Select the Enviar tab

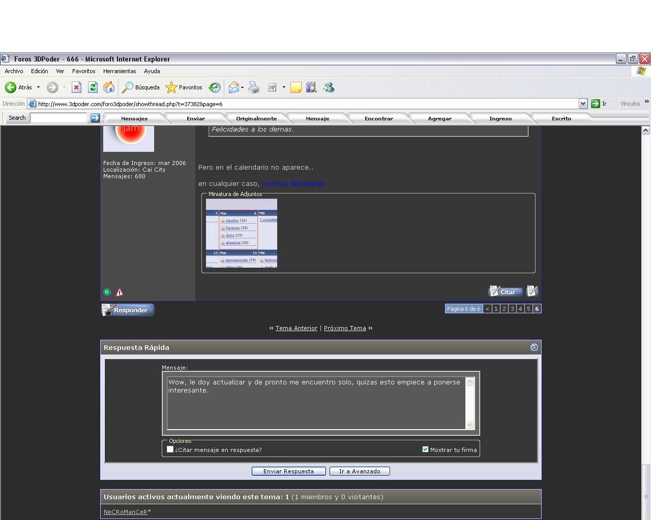click(196, 118)
